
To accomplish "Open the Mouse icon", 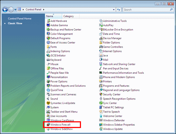I will pyautogui.click(x=48, y=64).
